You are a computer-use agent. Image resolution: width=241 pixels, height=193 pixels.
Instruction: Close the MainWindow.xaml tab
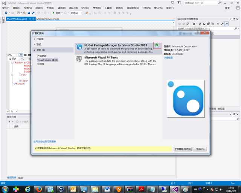tap(34, 19)
